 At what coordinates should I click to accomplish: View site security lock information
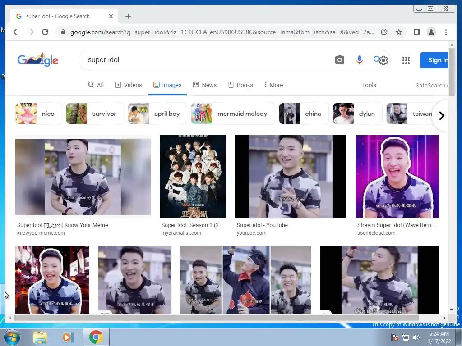pyautogui.click(x=63, y=32)
